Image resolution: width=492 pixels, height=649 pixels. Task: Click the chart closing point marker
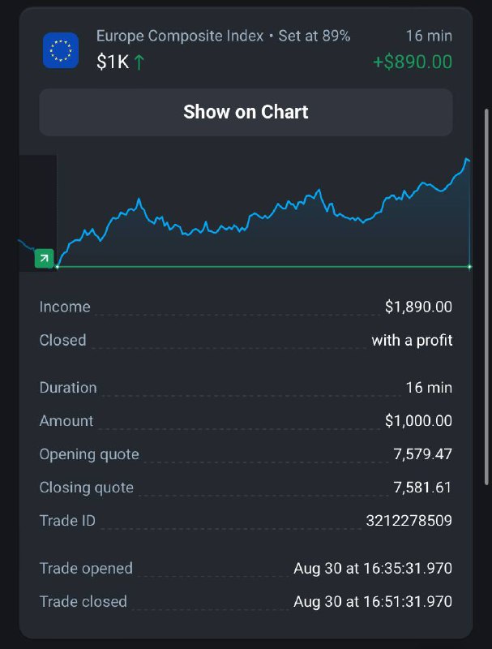tap(469, 267)
